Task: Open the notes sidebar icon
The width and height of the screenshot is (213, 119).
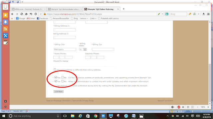Action: click(5, 43)
